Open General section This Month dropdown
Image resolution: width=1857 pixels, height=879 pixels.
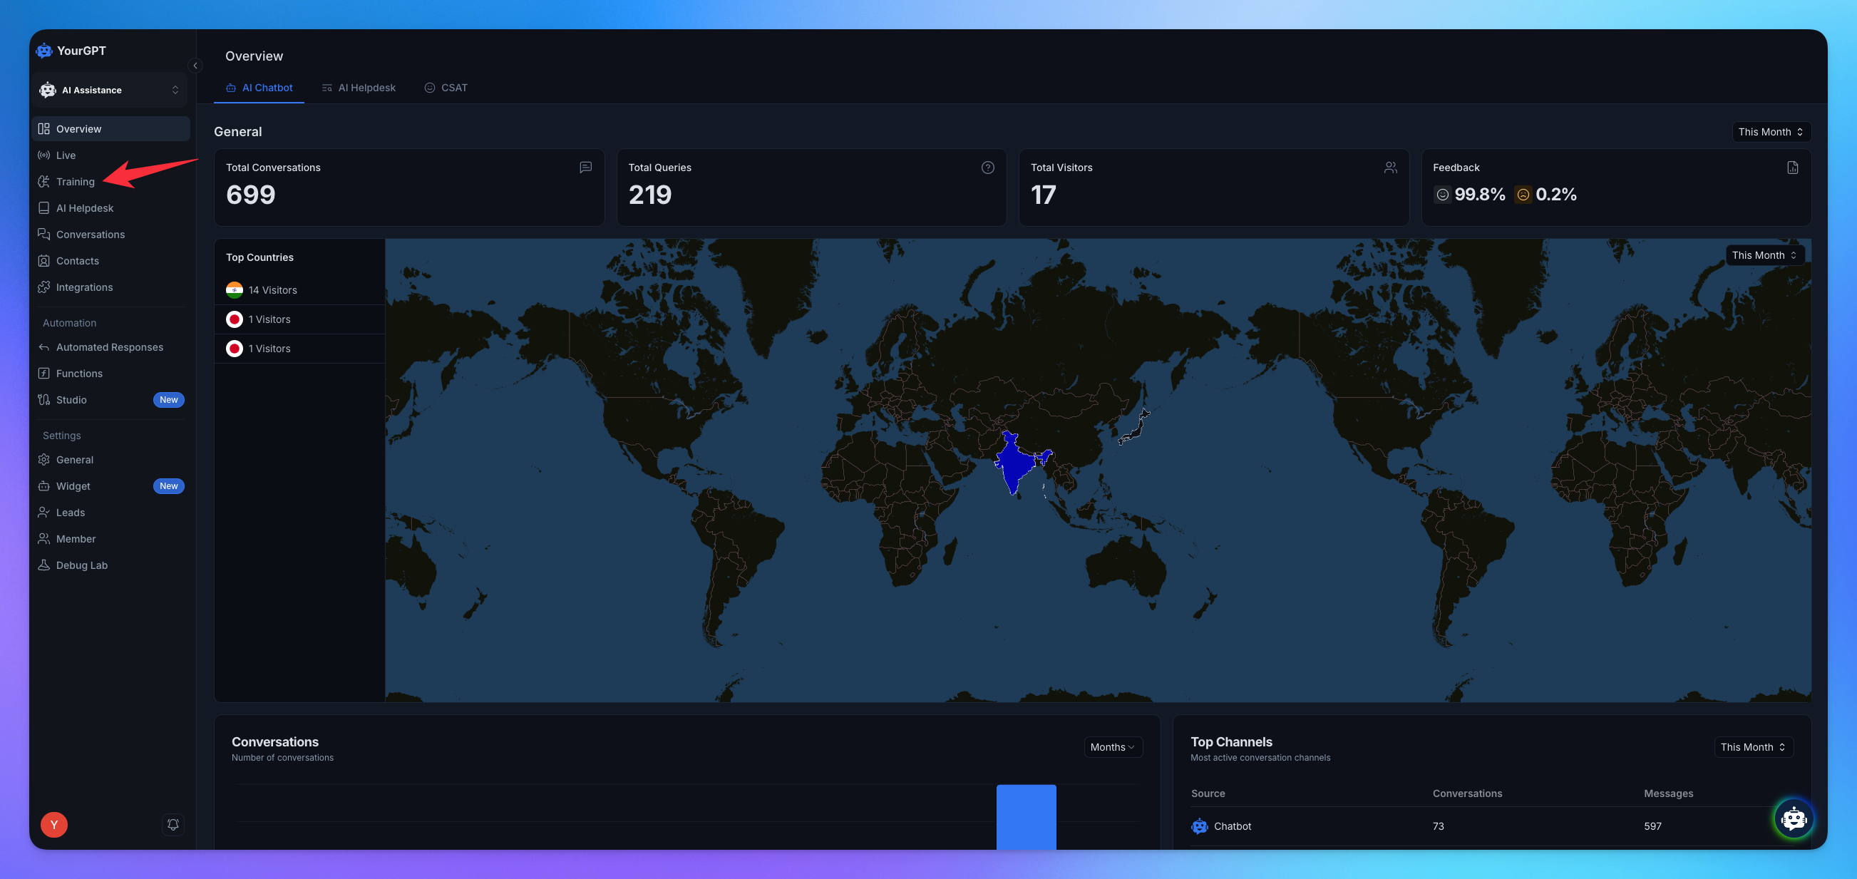tap(1771, 132)
